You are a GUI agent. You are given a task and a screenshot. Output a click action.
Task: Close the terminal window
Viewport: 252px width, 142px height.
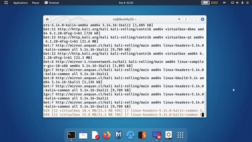click(202, 19)
